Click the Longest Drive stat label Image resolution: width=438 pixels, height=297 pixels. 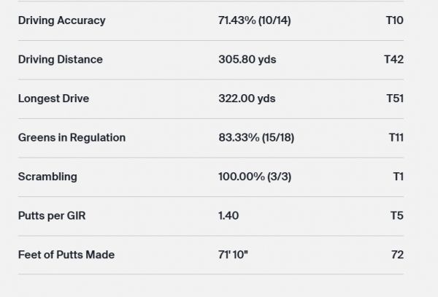click(x=53, y=99)
